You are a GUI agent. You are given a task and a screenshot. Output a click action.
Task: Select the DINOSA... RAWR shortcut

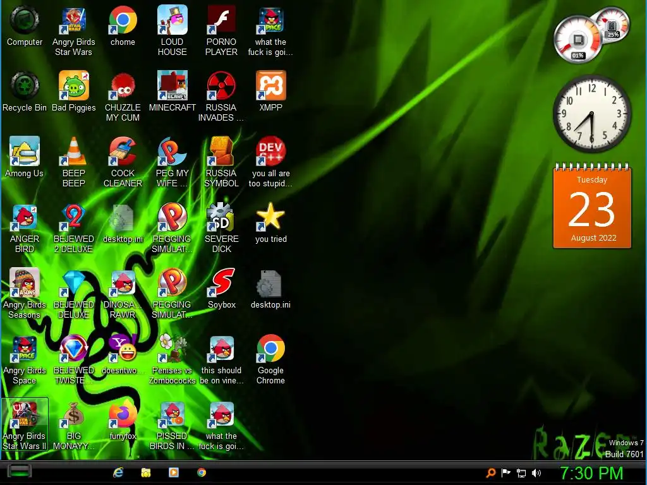[123, 294]
